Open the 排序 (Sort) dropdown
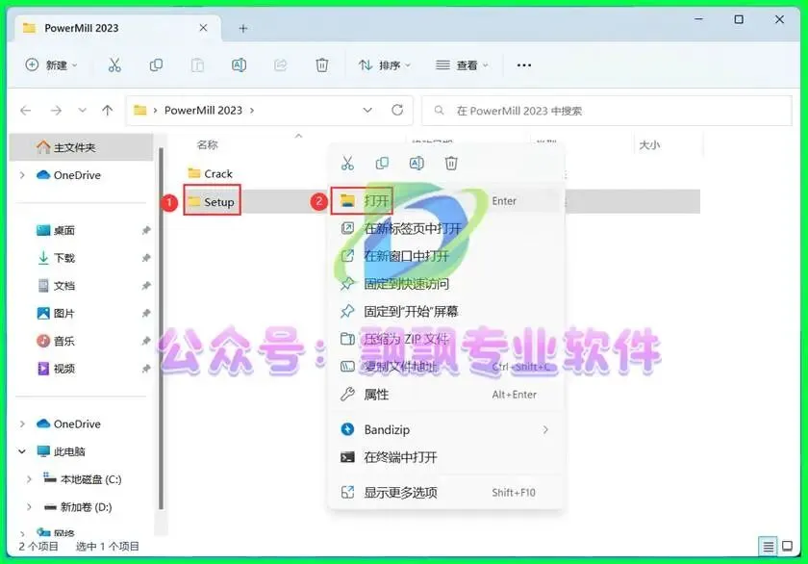Image resolution: width=808 pixels, height=564 pixels. point(385,64)
